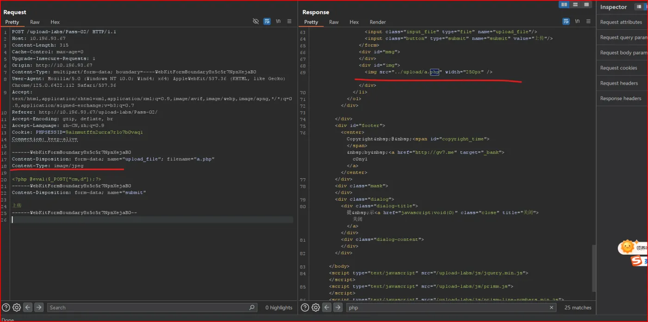Clear the Response search term php
The height and width of the screenshot is (322, 648).
551,307
